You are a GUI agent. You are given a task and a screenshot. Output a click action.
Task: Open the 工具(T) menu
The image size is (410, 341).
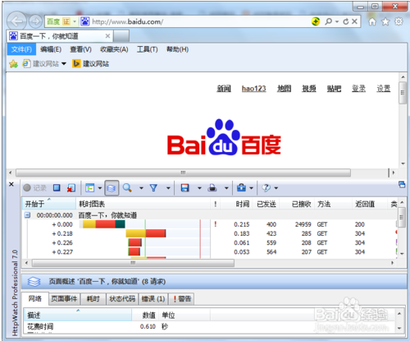148,49
